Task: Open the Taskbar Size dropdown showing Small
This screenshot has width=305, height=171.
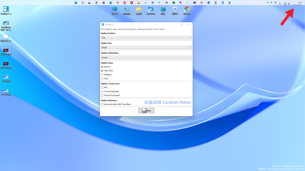Action: [x=146, y=47]
